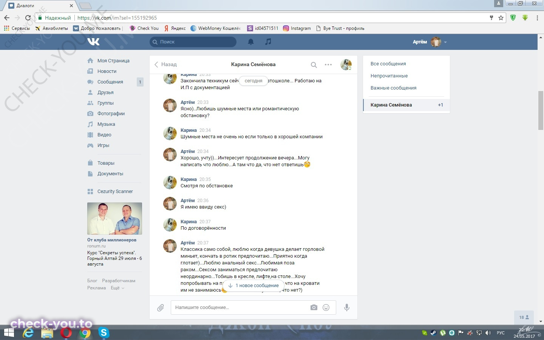This screenshot has width=544, height=340.
Task: Open the Реклама footer link
Action: [x=97, y=288]
